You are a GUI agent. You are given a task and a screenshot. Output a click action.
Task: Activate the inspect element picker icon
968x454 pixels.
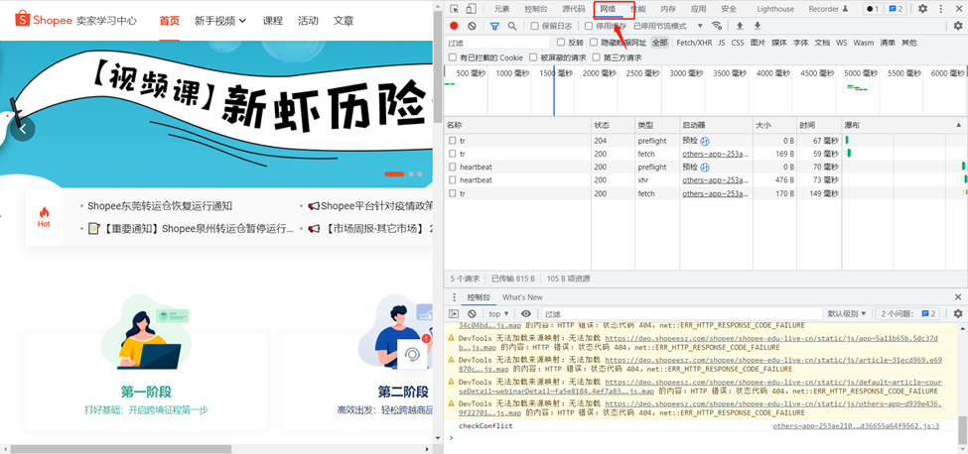pos(455,9)
